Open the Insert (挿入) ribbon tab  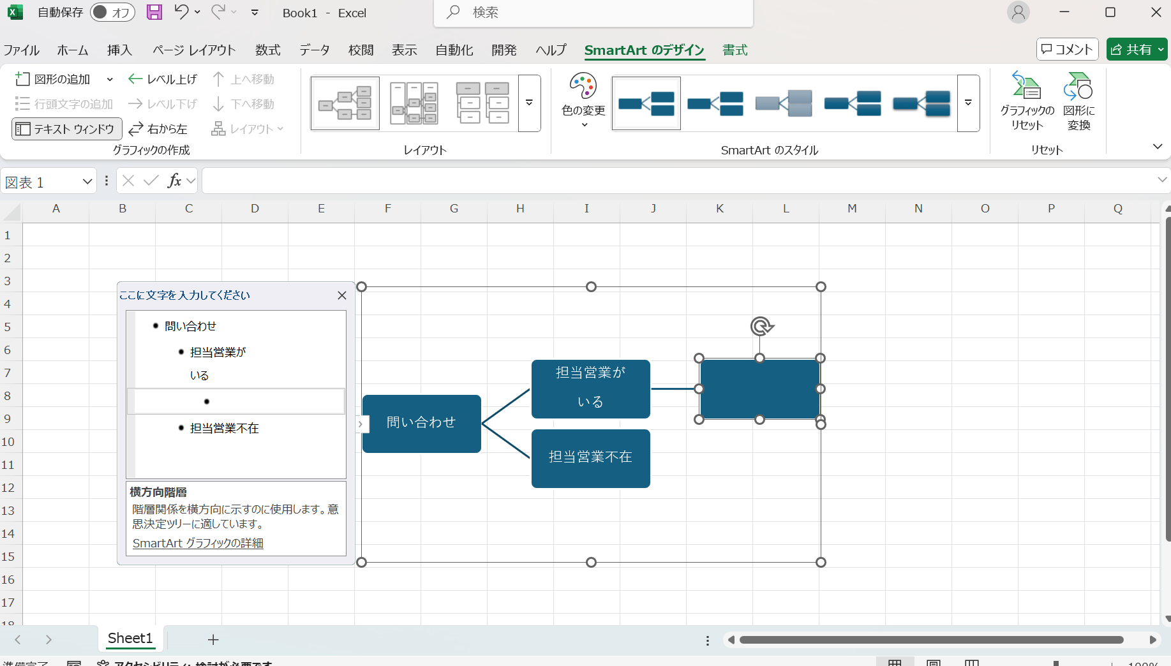[x=119, y=50]
